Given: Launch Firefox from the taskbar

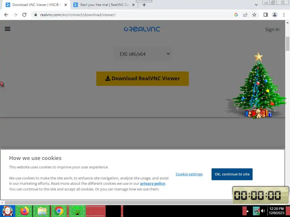Looking at the screenshot, I should coord(25,211).
